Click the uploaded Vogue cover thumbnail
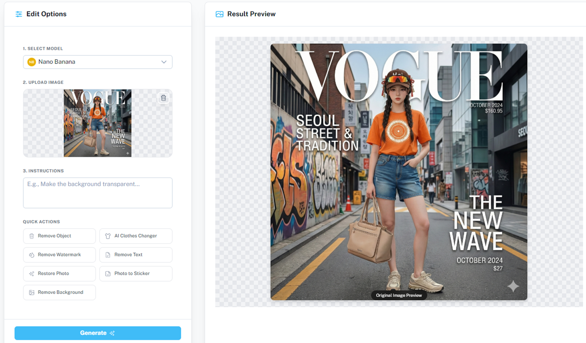 pos(97,123)
